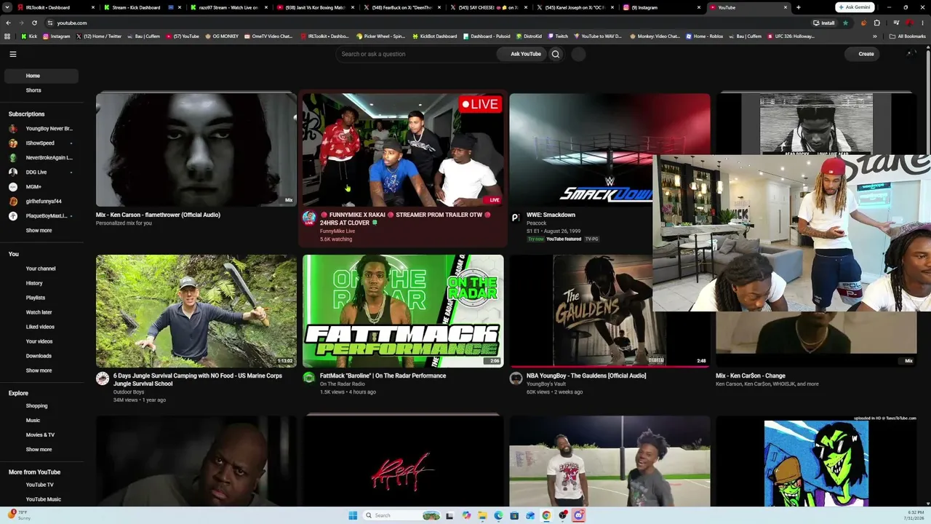Open the 6 Days Jungle Survival Camping thumbnail
Image resolution: width=931 pixels, height=524 pixels.
196,311
